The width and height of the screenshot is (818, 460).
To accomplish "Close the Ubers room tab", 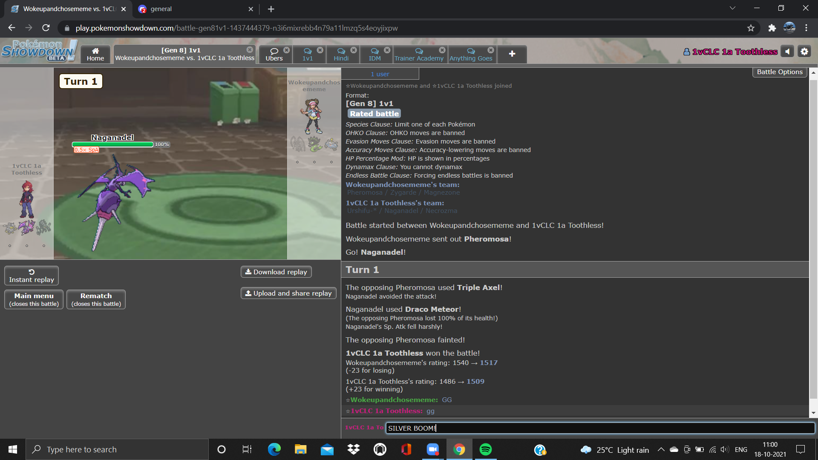I will coord(287,50).
